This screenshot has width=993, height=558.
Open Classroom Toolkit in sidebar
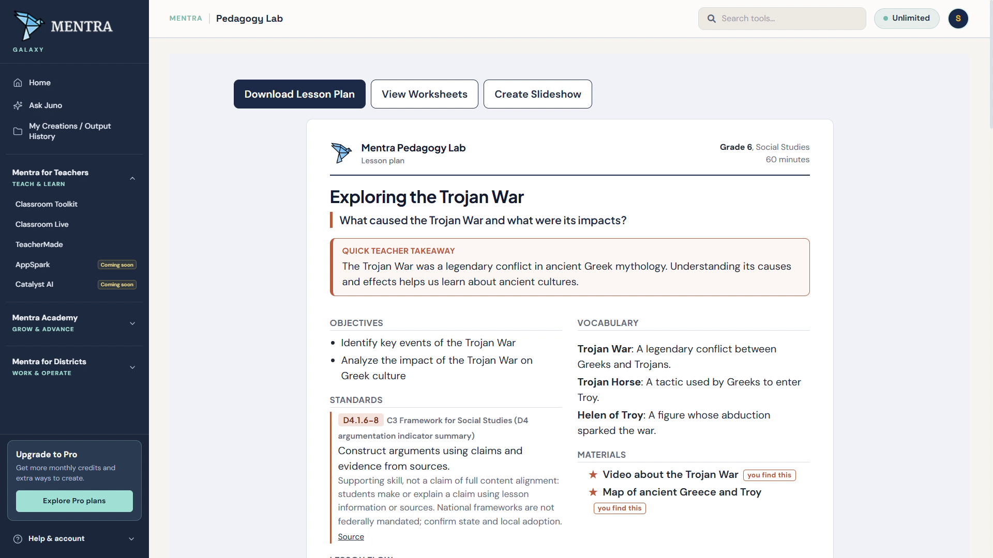(47, 204)
